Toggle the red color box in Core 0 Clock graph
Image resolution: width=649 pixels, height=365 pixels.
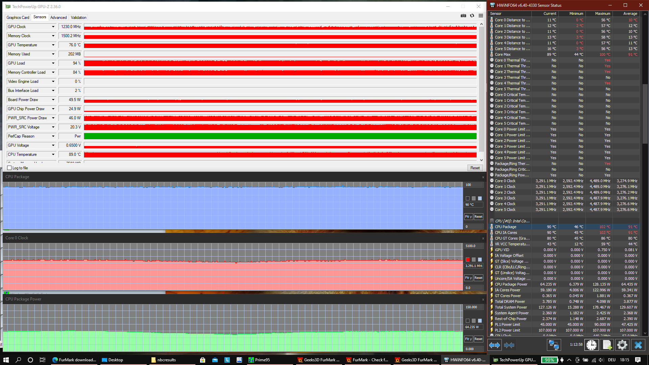467,260
